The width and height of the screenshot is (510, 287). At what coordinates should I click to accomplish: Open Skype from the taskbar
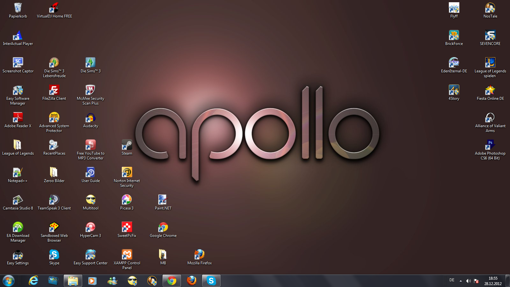pyautogui.click(x=211, y=281)
